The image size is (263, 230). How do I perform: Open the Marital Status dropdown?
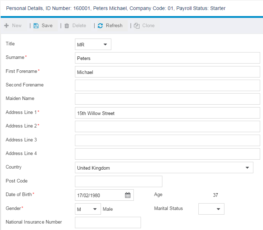click(211, 209)
